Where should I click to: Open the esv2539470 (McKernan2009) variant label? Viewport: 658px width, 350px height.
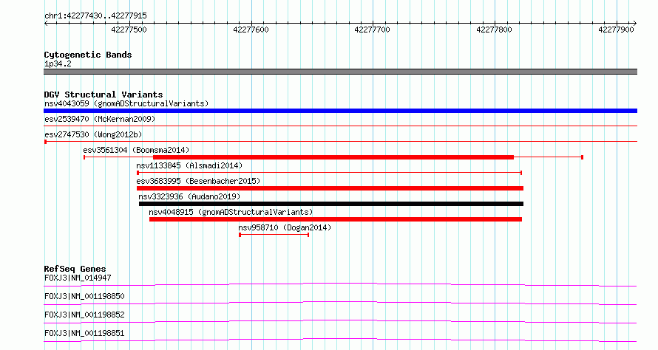click(x=100, y=119)
